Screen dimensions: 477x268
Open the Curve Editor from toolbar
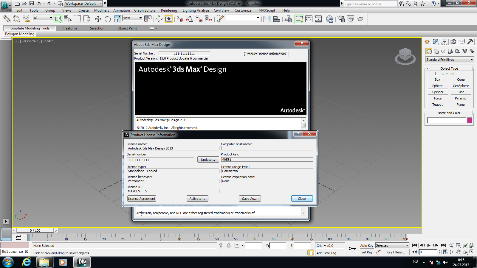coord(309,19)
